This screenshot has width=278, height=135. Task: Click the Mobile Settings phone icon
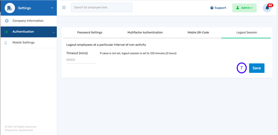click(x=6, y=43)
